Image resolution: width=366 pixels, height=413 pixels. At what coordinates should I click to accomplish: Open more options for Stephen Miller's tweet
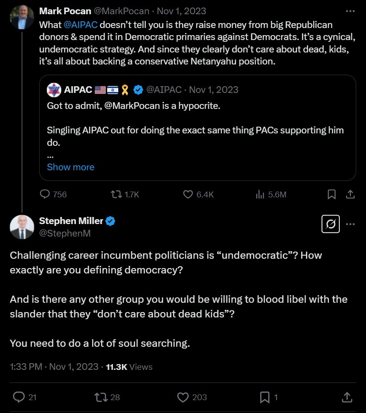tap(350, 225)
